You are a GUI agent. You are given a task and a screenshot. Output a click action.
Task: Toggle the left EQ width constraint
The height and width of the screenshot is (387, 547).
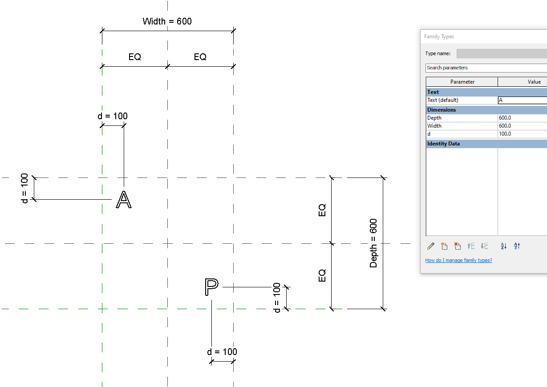135,56
